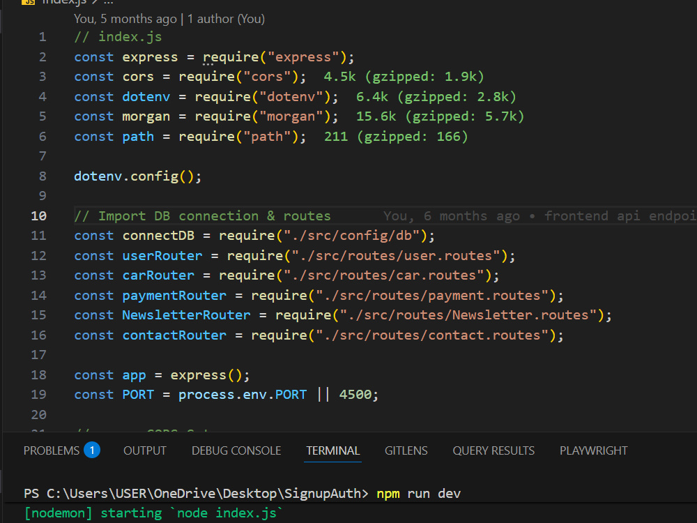Click the nodemon starting output line

(x=153, y=513)
